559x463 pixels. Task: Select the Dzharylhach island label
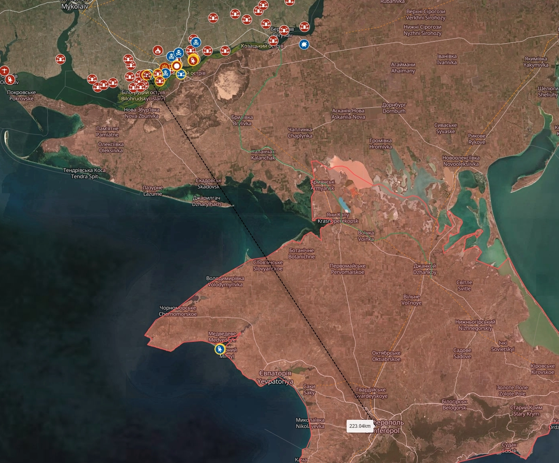[x=207, y=201]
